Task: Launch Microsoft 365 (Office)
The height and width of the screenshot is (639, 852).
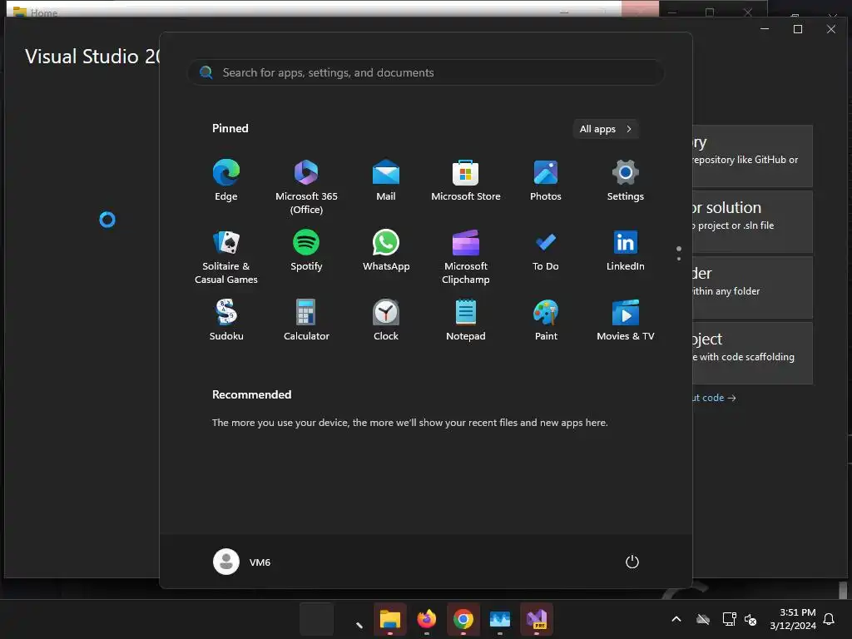Action: point(306,187)
